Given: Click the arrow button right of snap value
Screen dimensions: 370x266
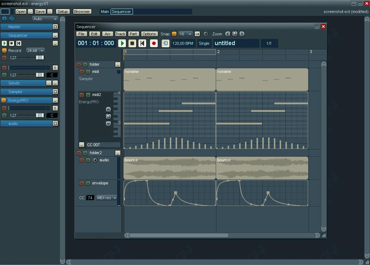Looking at the screenshot, I should pos(197,34).
